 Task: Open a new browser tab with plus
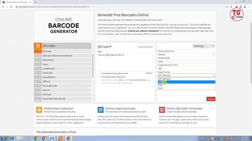35,2
